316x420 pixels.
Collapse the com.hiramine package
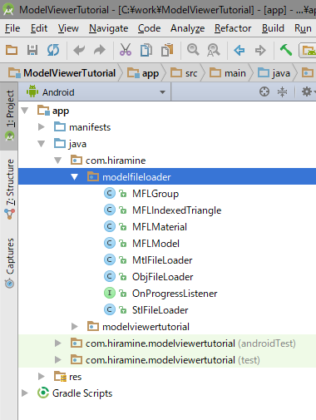58,161
